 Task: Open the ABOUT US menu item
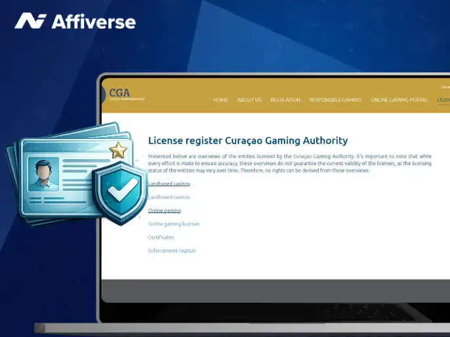[249, 100]
